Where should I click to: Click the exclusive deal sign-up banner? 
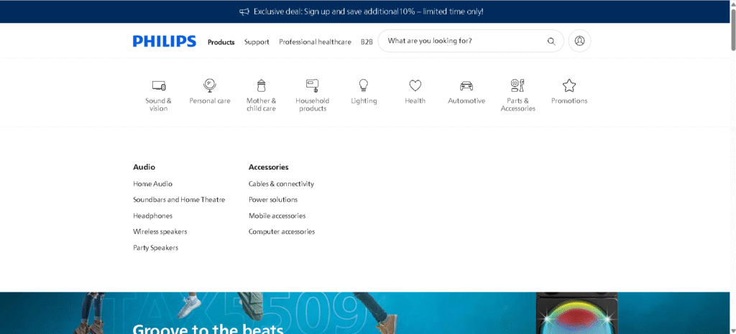tap(368, 11)
